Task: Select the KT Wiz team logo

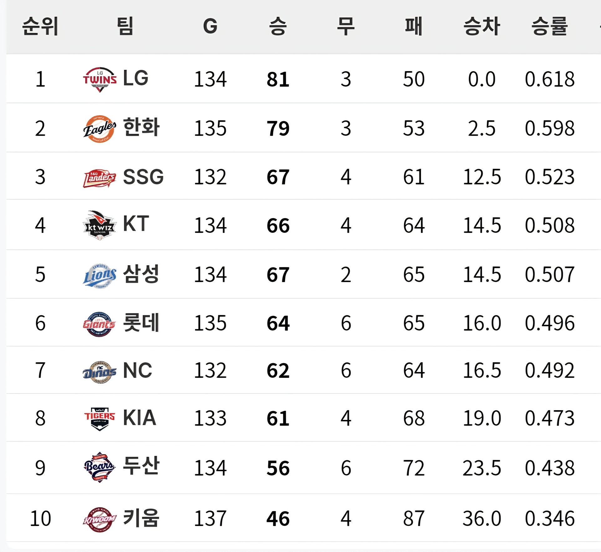Action: [x=100, y=225]
